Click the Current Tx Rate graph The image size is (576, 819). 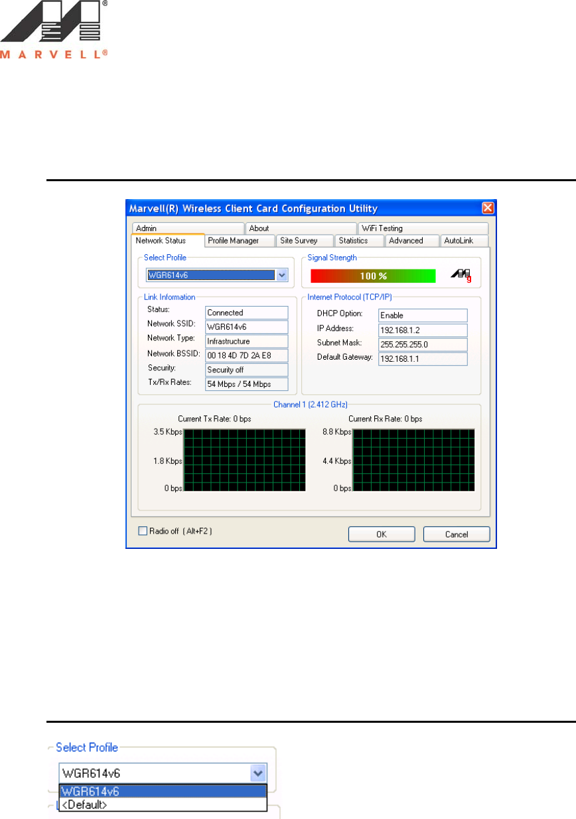click(244, 460)
